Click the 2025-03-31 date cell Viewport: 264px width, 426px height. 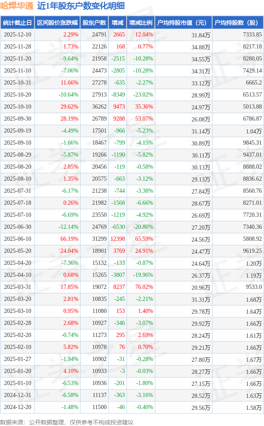tap(17, 287)
